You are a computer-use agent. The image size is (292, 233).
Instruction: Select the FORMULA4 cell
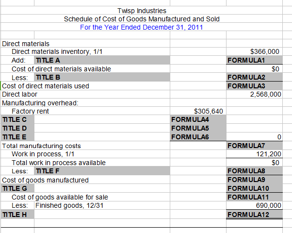[198, 119]
